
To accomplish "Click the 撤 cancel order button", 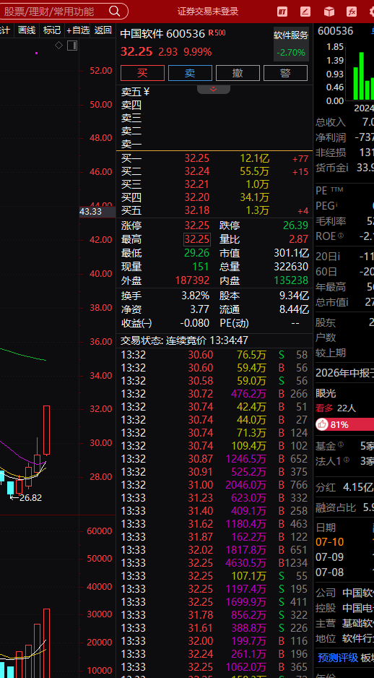I will [x=238, y=73].
